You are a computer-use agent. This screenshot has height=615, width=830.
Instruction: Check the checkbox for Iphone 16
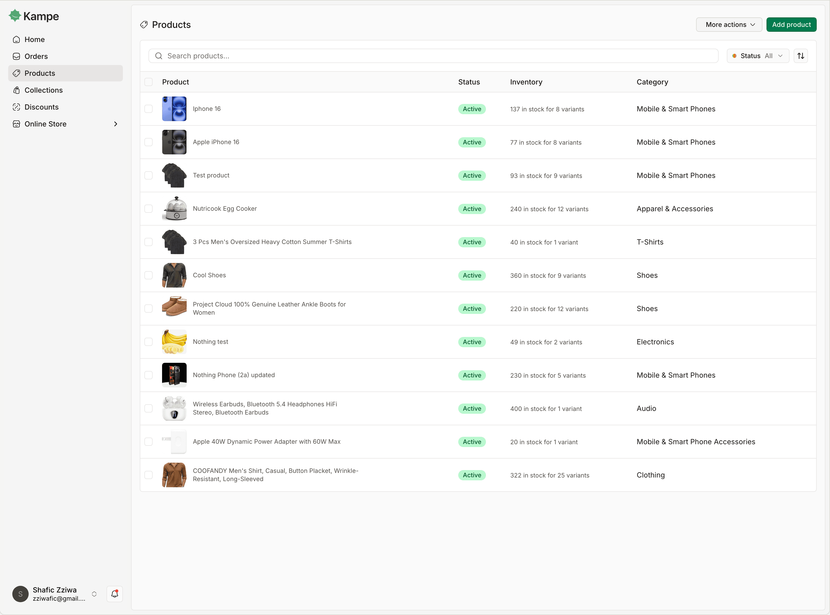coord(148,109)
